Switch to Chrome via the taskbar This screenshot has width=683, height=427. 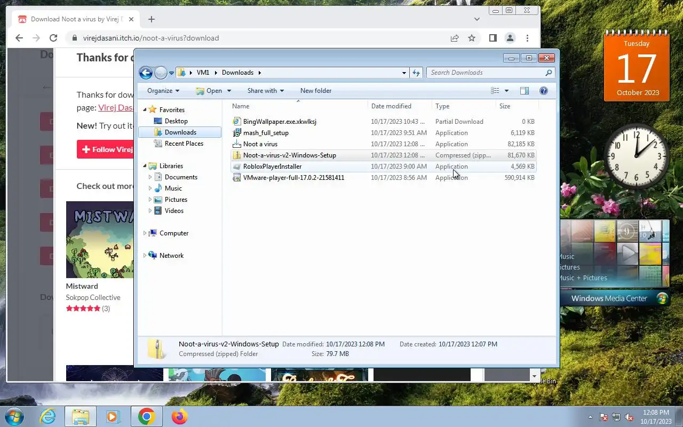146,416
